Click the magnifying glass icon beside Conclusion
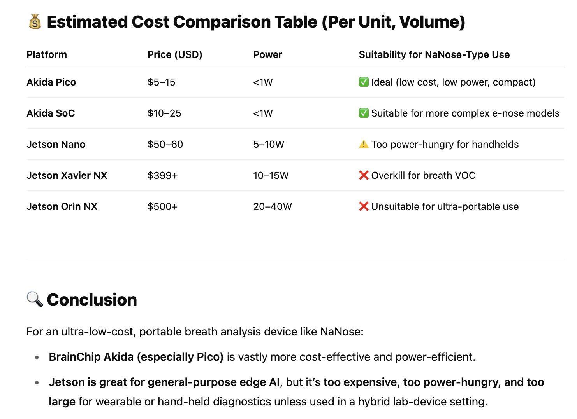577x419 pixels. pyautogui.click(x=35, y=299)
